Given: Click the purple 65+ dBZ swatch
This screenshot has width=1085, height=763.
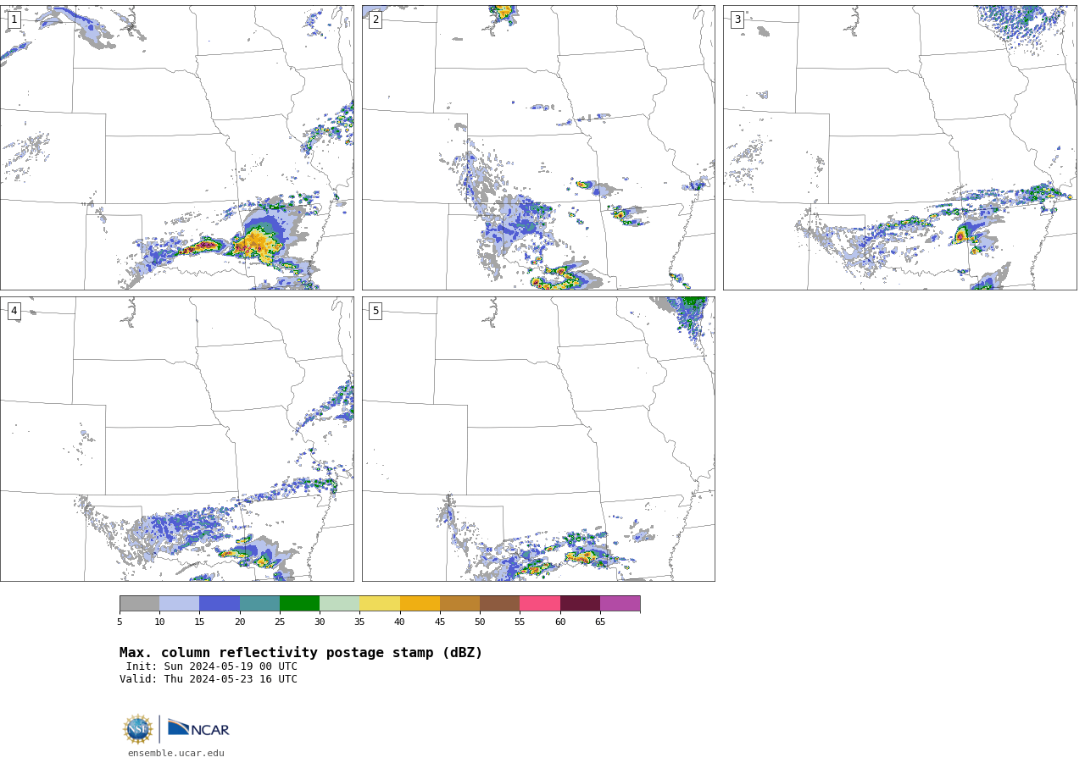Looking at the screenshot, I should tap(620, 604).
